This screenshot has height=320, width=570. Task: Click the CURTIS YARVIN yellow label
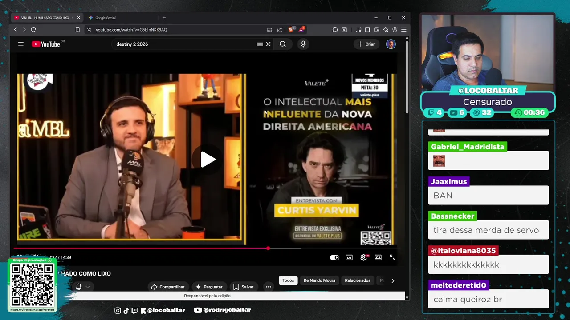[317, 210]
